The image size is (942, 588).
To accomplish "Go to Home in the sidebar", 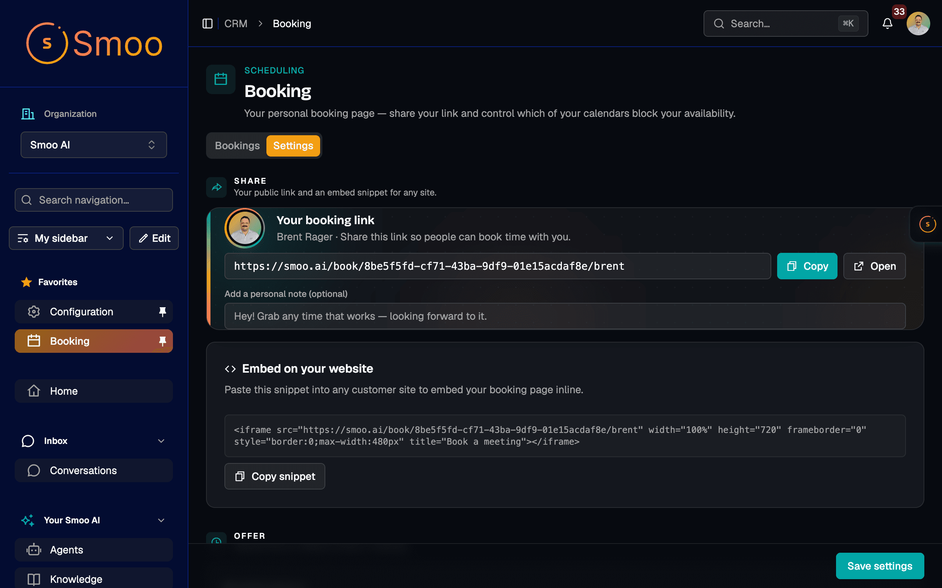I will (94, 391).
